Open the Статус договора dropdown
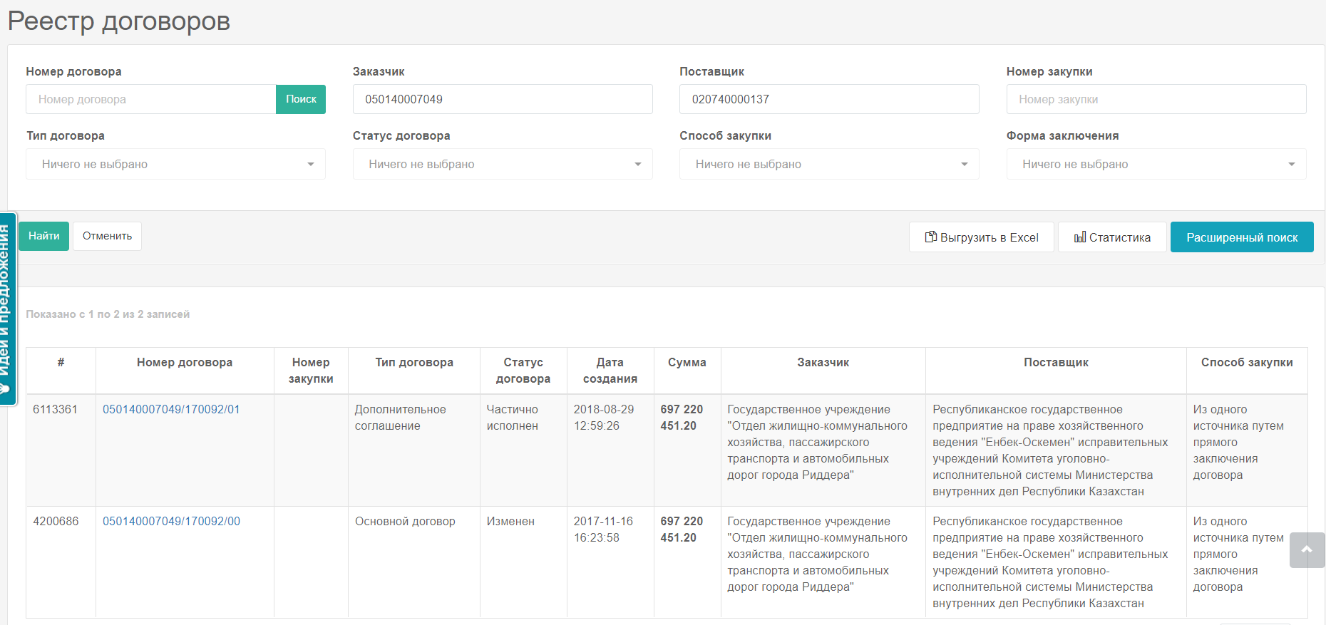This screenshot has height=625, width=1326. point(503,164)
